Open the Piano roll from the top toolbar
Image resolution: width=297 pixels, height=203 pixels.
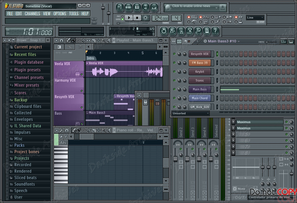[137, 7]
